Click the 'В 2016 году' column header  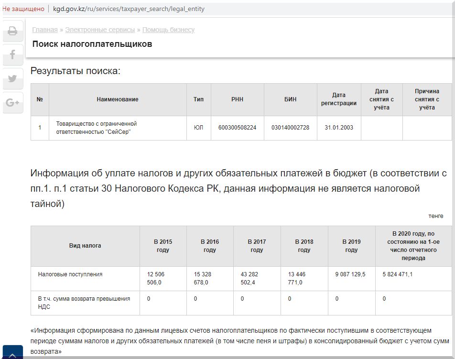tap(210, 246)
